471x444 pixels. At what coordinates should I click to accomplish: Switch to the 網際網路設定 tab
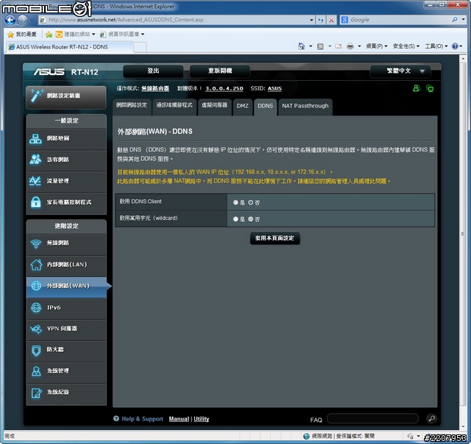click(132, 106)
